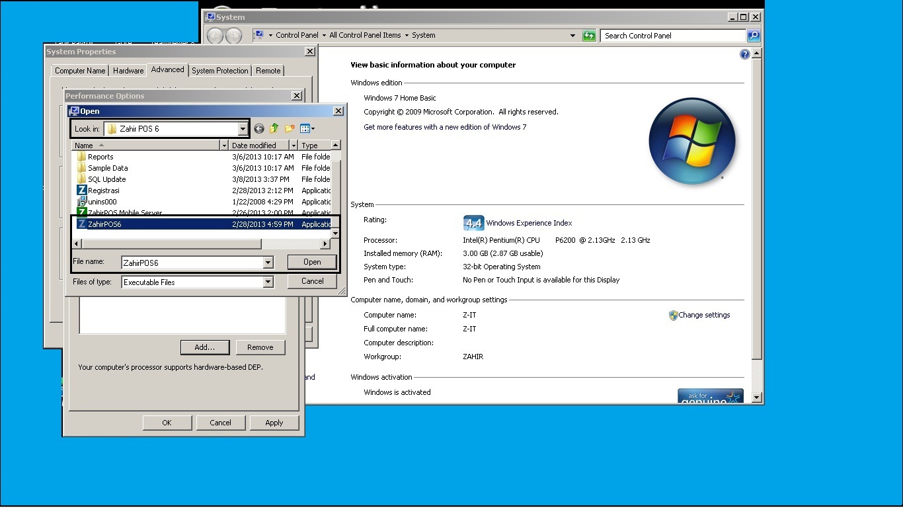The image size is (903, 508).
Task: Sort the file list by Date modified
Action: click(258, 146)
